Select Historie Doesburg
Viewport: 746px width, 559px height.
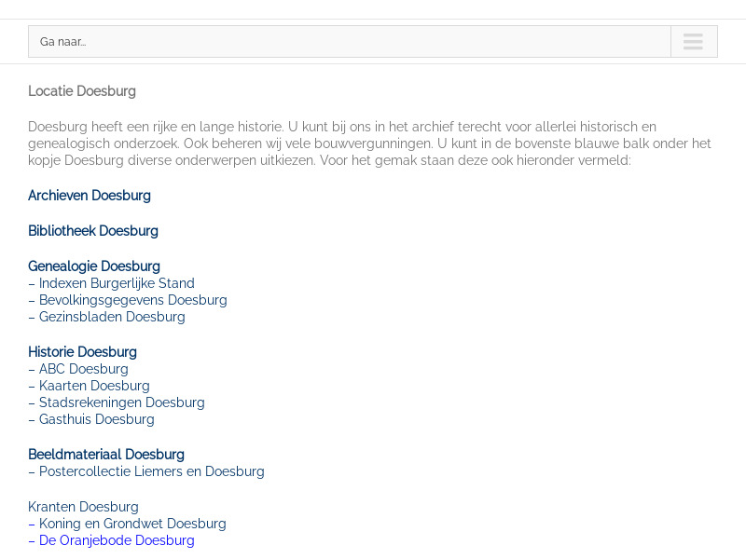coord(82,352)
